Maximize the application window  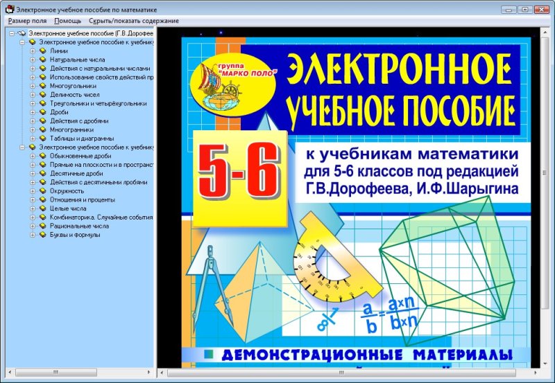(x=526, y=10)
